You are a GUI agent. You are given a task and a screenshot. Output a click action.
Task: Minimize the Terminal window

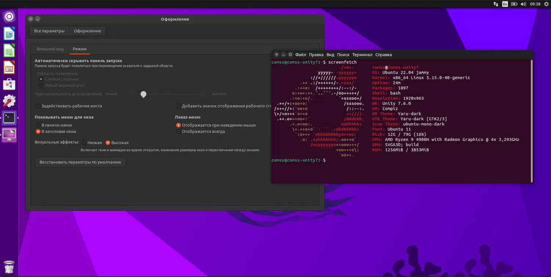pos(283,55)
